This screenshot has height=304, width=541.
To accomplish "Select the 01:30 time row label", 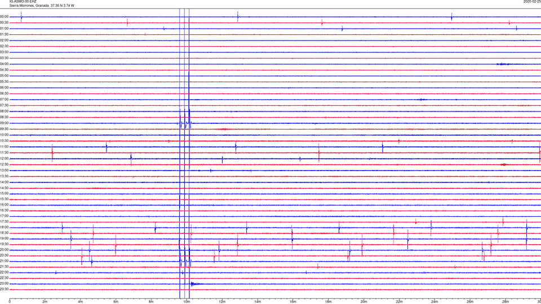I will point(5,34).
